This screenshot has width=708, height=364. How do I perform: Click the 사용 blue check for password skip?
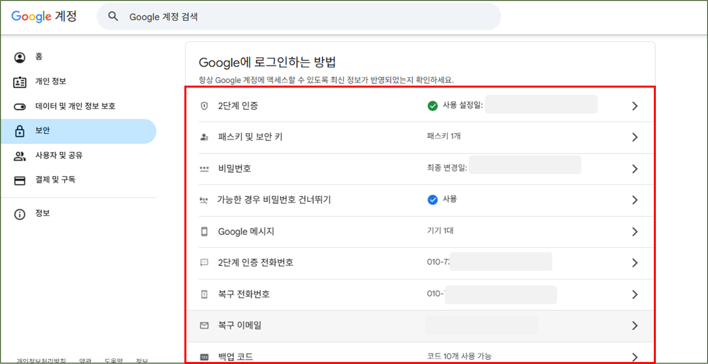432,200
